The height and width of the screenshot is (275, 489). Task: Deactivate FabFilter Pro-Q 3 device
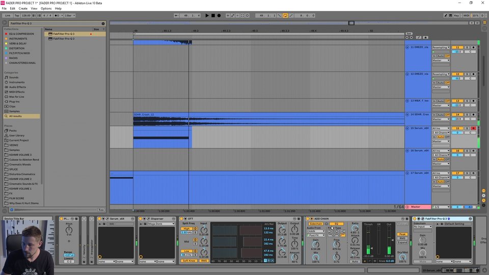[415, 219]
